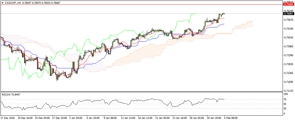Viewport: 295px width, 121px height.
Task: Click the RSI scale value 100
Action: pyautogui.click(x=286, y=94)
